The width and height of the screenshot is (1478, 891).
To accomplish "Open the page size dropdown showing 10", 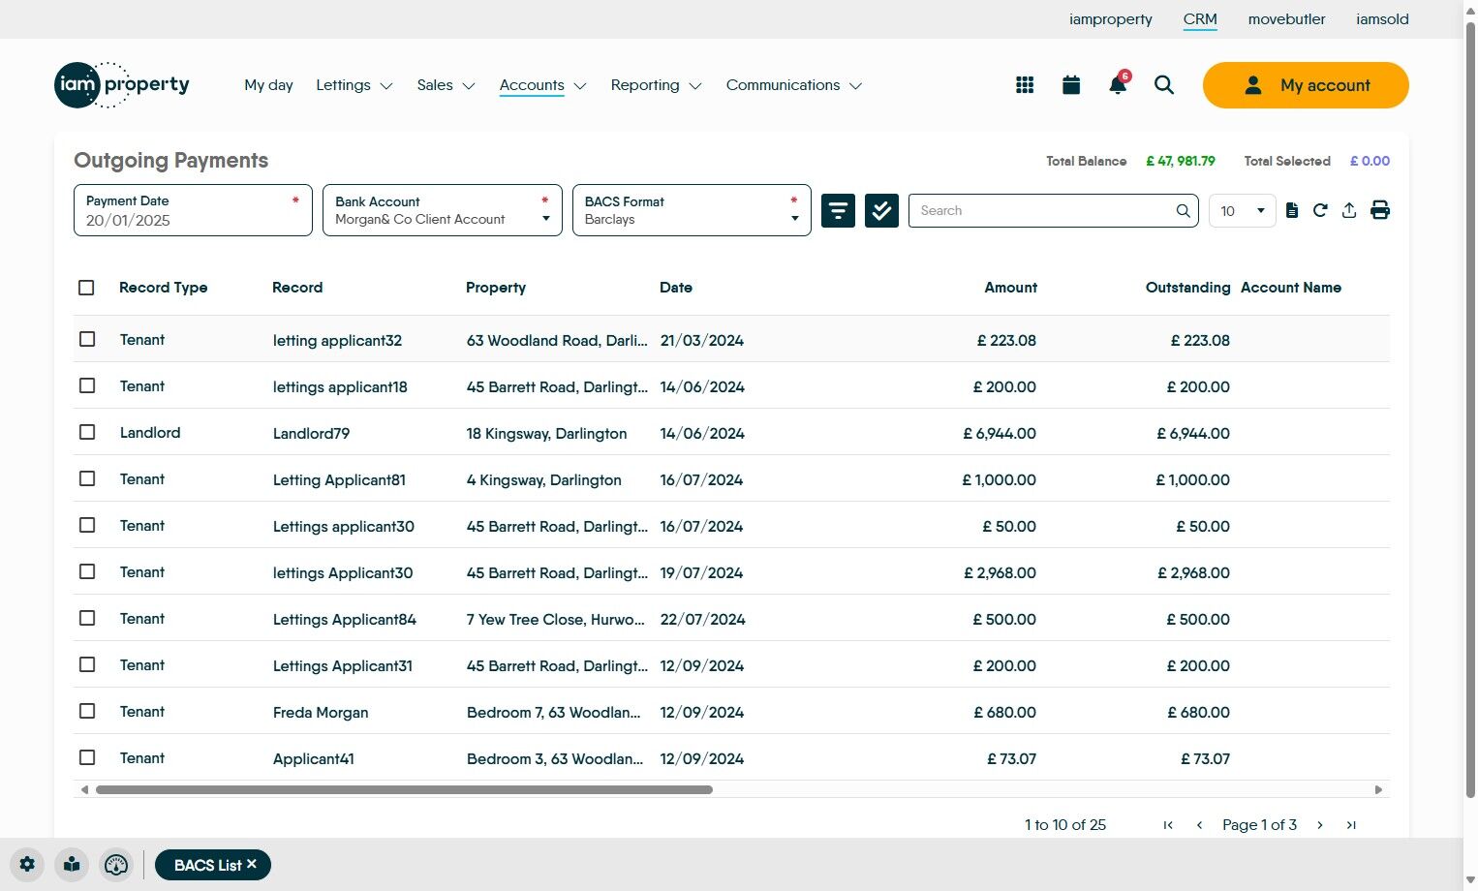I will (x=1242, y=210).
